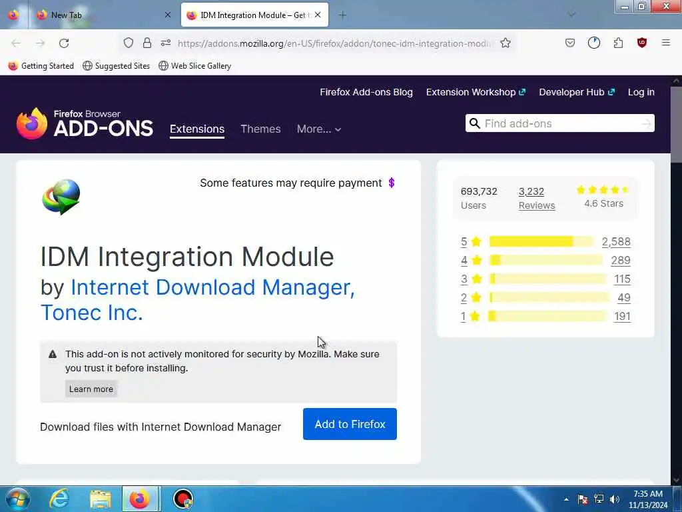Image resolution: width=682 pixels, height=512 pixels.
Task: Submit search with arrow button
Action: [646, 124]
